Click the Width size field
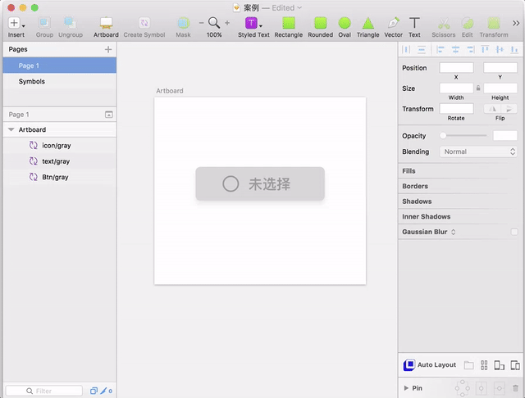 pyautogui.click(x=456, y=88)
